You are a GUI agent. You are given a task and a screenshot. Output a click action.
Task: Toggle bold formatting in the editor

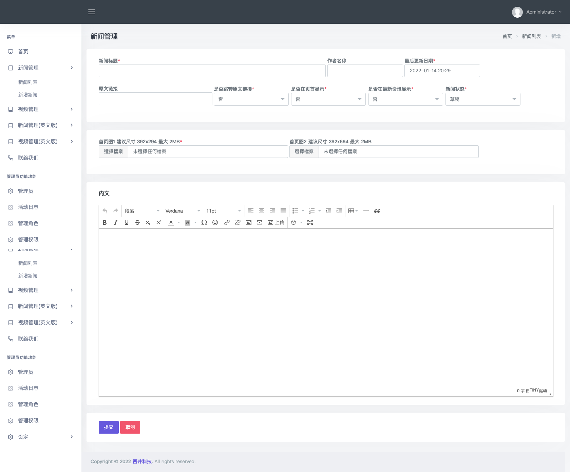pyautogui.click(x=105, y=222)
